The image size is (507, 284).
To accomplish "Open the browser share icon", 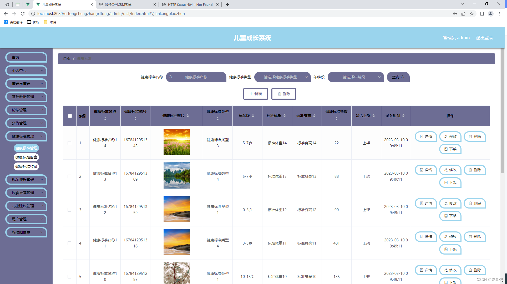I will (463, 14).
